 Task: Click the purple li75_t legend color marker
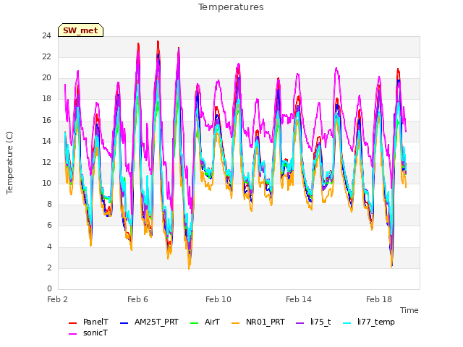click(300, 323)
